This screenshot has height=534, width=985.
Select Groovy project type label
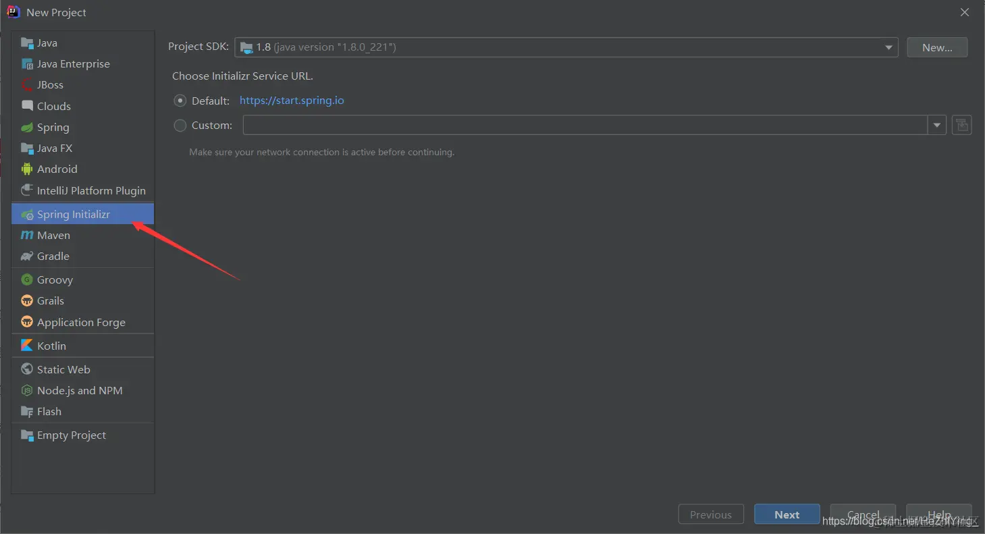coord(55,279)
